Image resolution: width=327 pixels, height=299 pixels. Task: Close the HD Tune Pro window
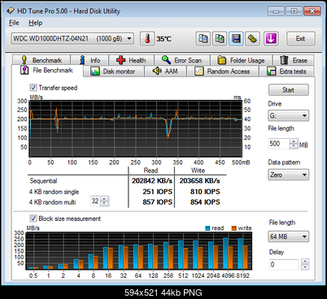coord(312,11)
